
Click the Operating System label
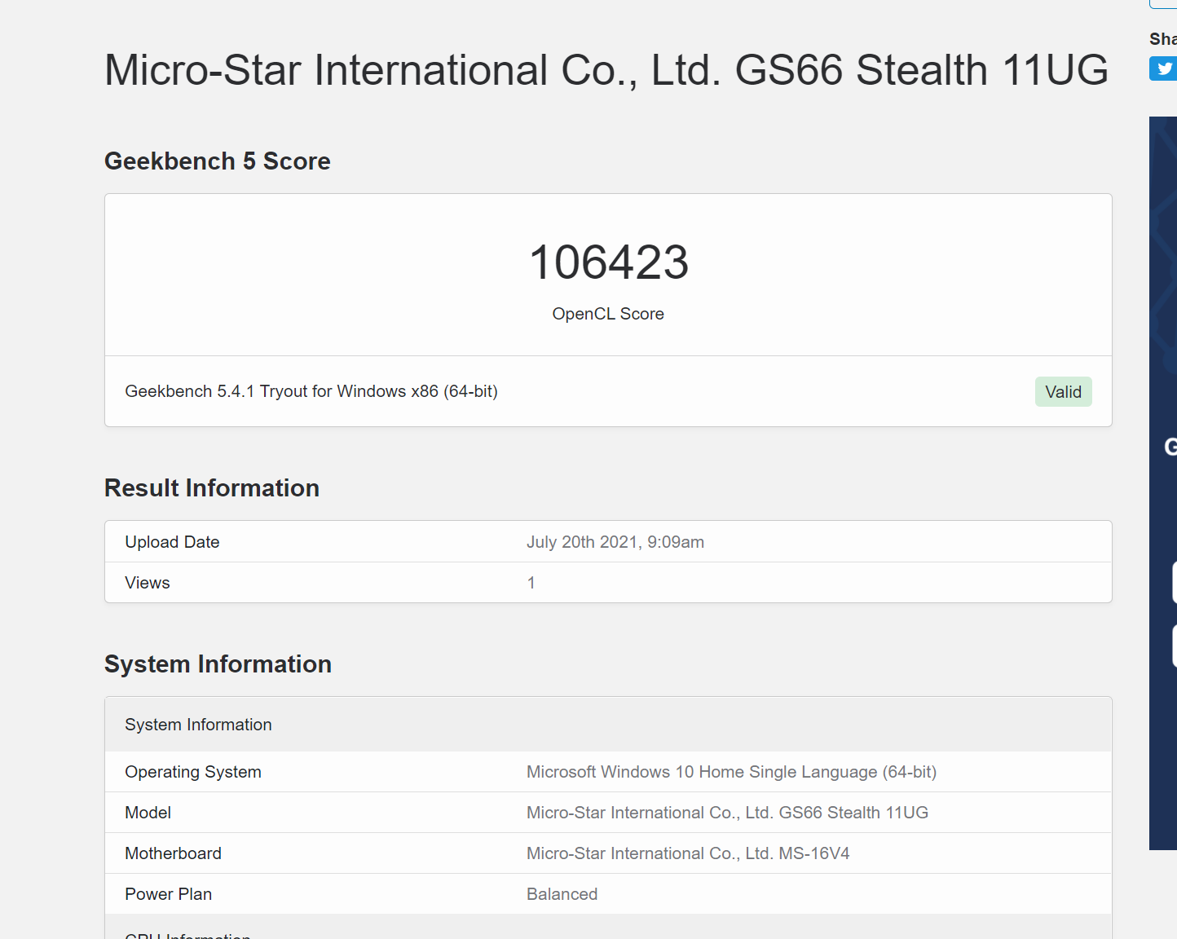click(193, 772)
